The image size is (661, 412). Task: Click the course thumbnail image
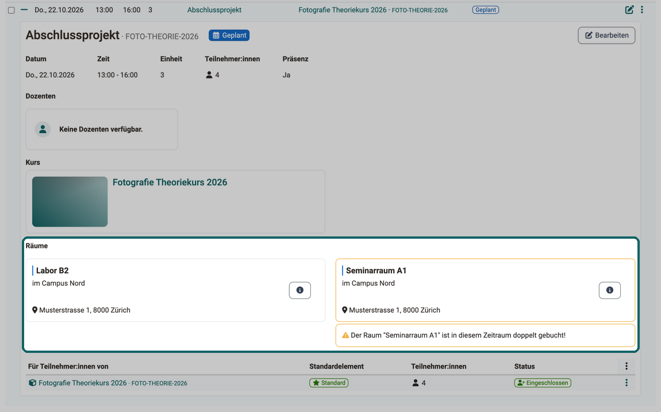tap(70, 201)
